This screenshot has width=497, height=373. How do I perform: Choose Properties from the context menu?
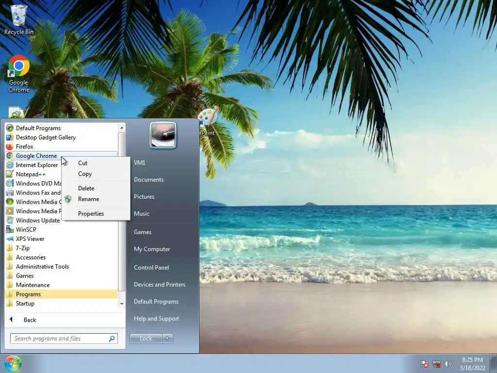pos(96,214)
